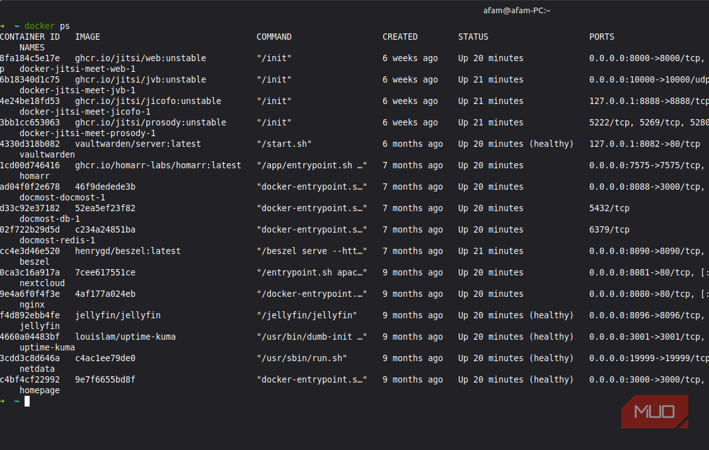The height and width of the screenshot is (450, 709).
Task: Select image henrygd/beszel:latest
Action: click(127, 251)
